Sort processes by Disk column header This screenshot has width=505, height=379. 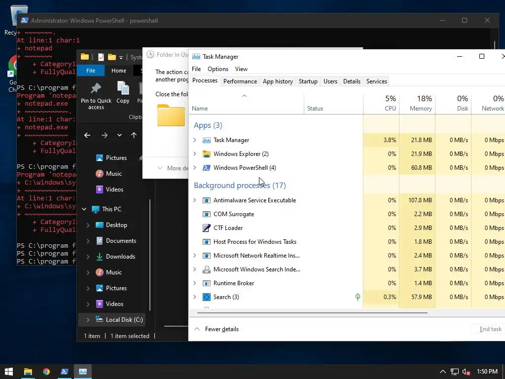454,103
